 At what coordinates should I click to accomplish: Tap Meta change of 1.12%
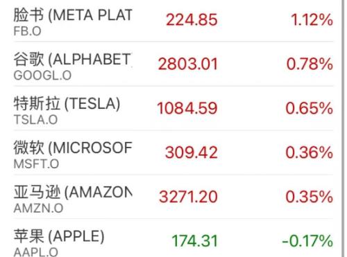tap(312, 19)
